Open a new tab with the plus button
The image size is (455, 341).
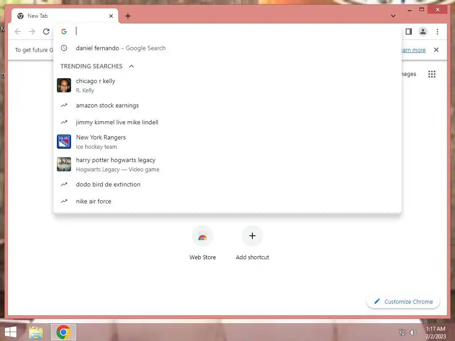tap(128, 16)
